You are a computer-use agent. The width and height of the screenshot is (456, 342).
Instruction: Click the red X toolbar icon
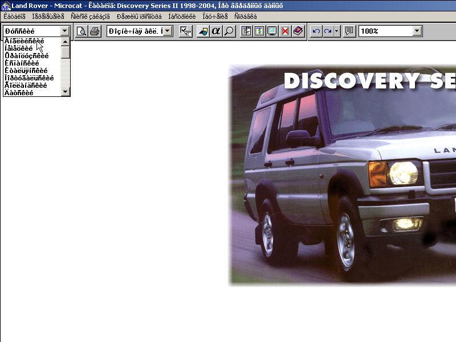(286, 31)
